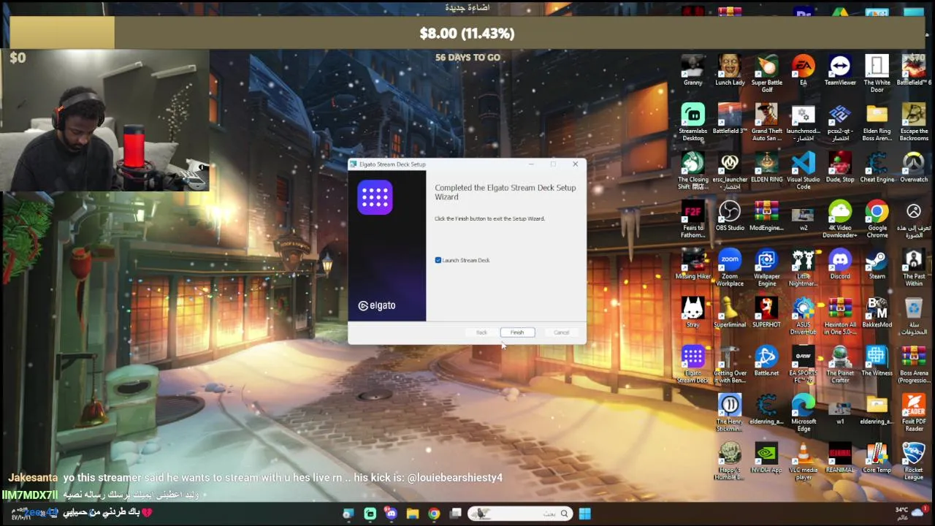Open the REANIMAL desktop icon
Viewport: 935px width, 526px height.
[840, 458]
